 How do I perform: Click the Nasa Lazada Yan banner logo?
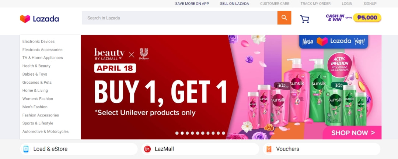(334, 42)
